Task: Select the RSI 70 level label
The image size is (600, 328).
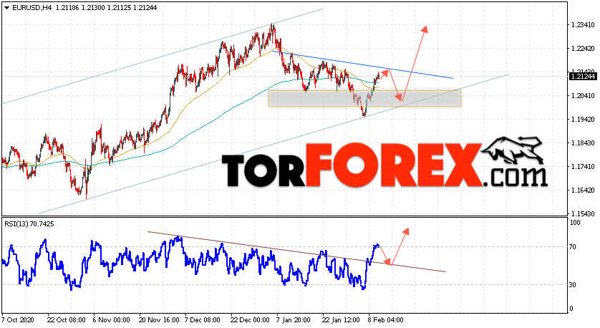Action: tap(573, 247)
